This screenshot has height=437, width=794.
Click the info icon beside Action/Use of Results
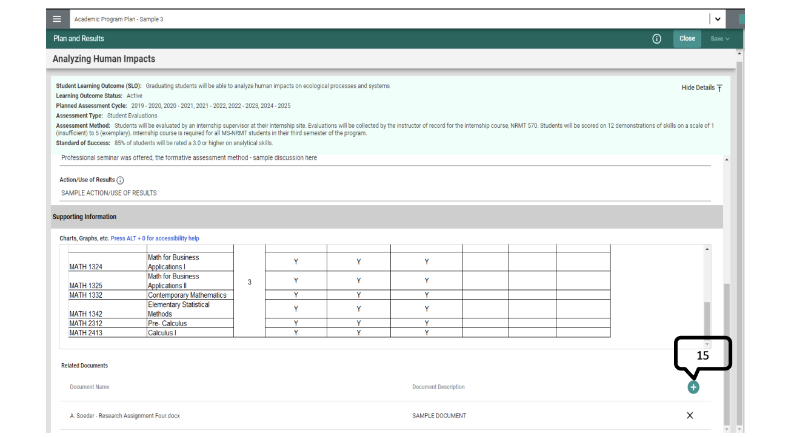point(120,180)
